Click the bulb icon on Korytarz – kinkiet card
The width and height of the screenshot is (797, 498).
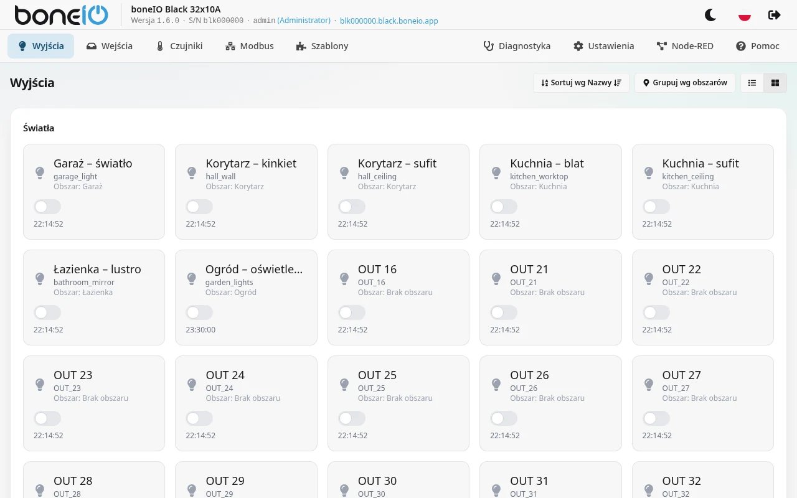click(192, 172)
